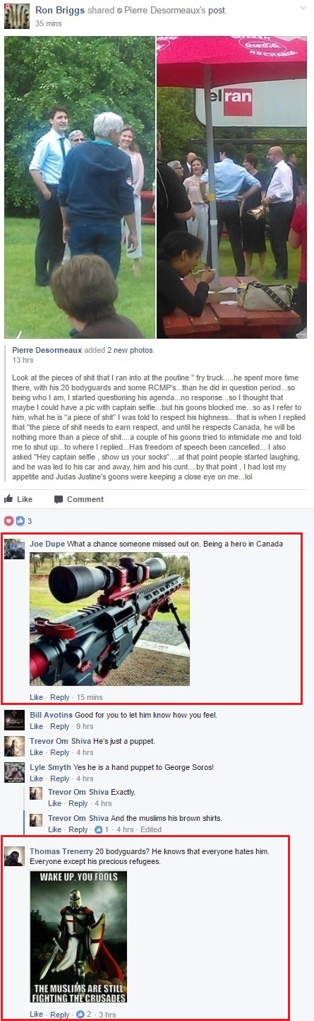Screen dimensions: 314x1021
Task: Open the rifle scope image in Joe Dupe's comment
Action: point(109,619)
